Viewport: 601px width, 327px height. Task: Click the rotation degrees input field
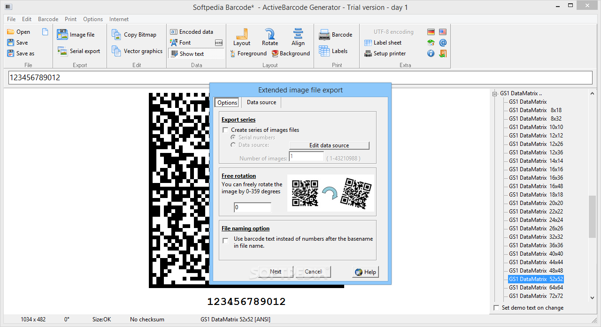[253, 207]
